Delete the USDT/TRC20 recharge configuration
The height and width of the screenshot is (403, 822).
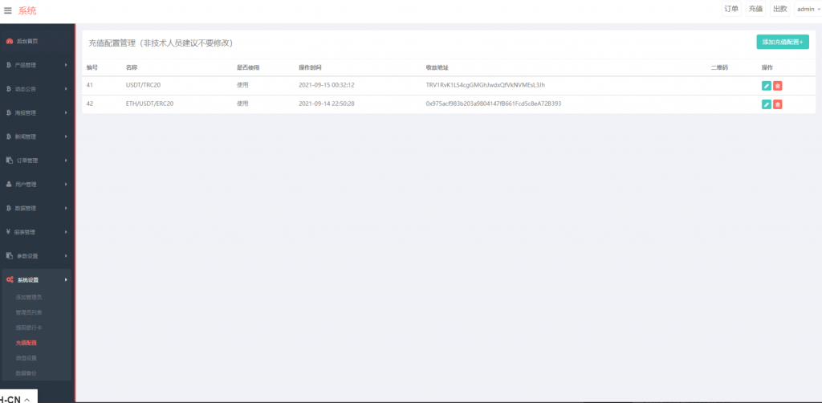(x=778, y=85)
